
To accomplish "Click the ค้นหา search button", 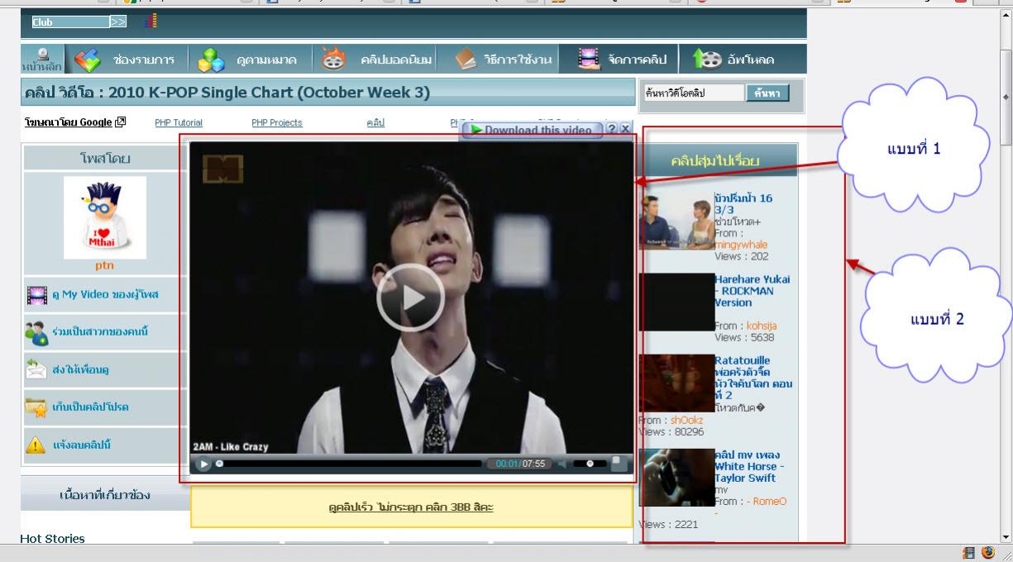I will click(767, 93).
